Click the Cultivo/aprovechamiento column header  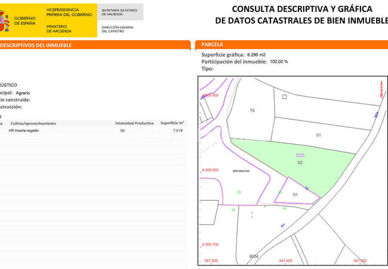32,123
